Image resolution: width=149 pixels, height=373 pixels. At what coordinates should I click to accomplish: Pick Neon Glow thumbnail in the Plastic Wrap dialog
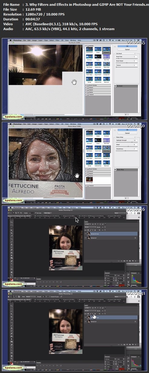click(x=106, y=141)
